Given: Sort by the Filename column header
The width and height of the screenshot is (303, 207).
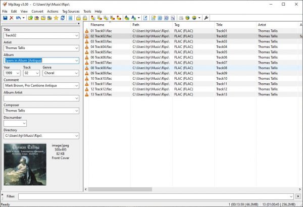Looking at the screenshot, I should (x=110, y=25).
